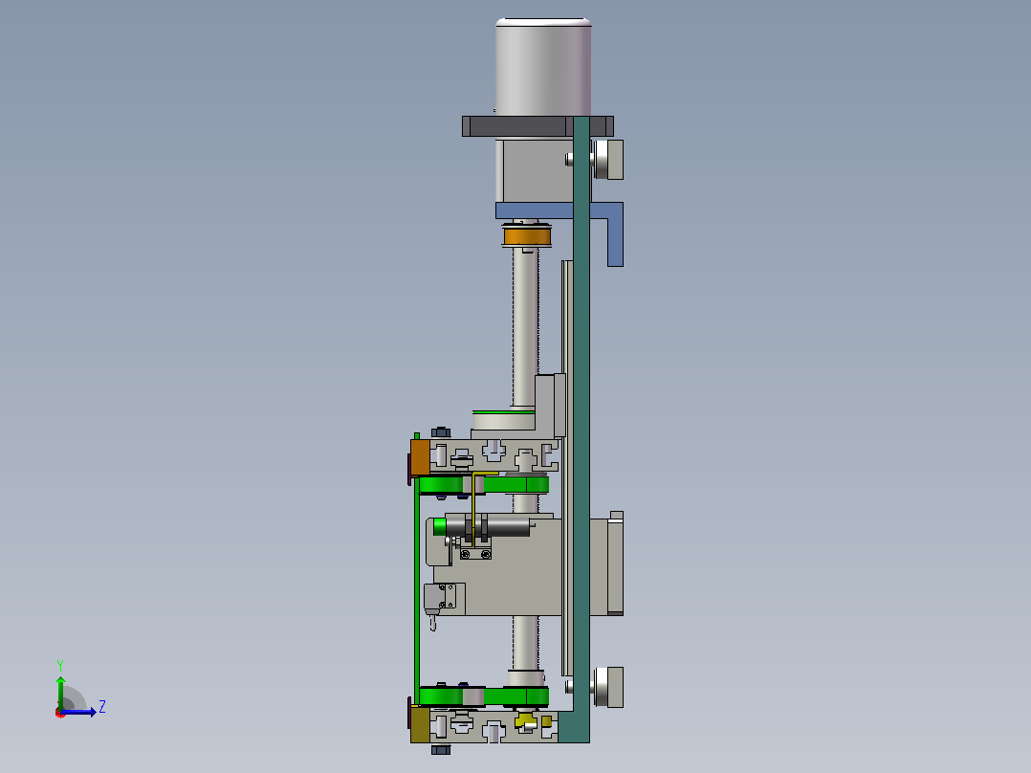Screen dimensions: 1031x773
Task: Select the orange-brown block on the upper rail
Action: tap(420, 457)
